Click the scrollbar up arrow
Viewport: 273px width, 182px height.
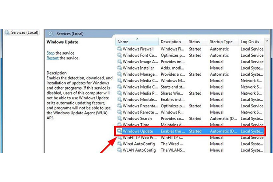coord(267,41)
